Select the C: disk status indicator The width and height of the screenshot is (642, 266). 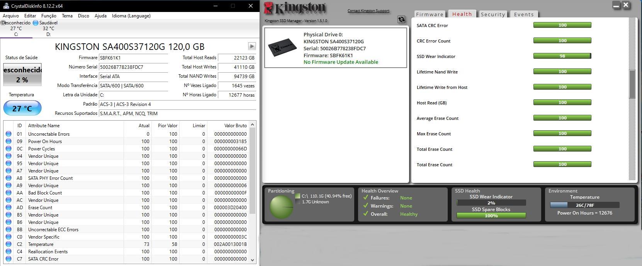pos(16,28)
